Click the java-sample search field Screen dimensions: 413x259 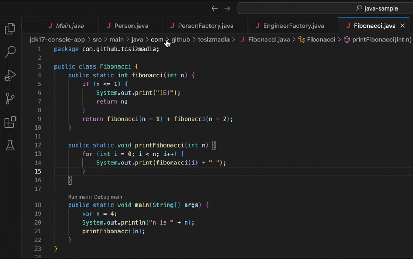click(x=323, y=8)
